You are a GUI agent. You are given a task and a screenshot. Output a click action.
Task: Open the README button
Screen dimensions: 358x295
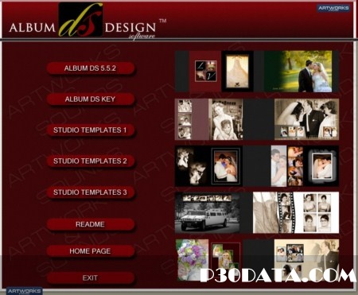[90, 224]
